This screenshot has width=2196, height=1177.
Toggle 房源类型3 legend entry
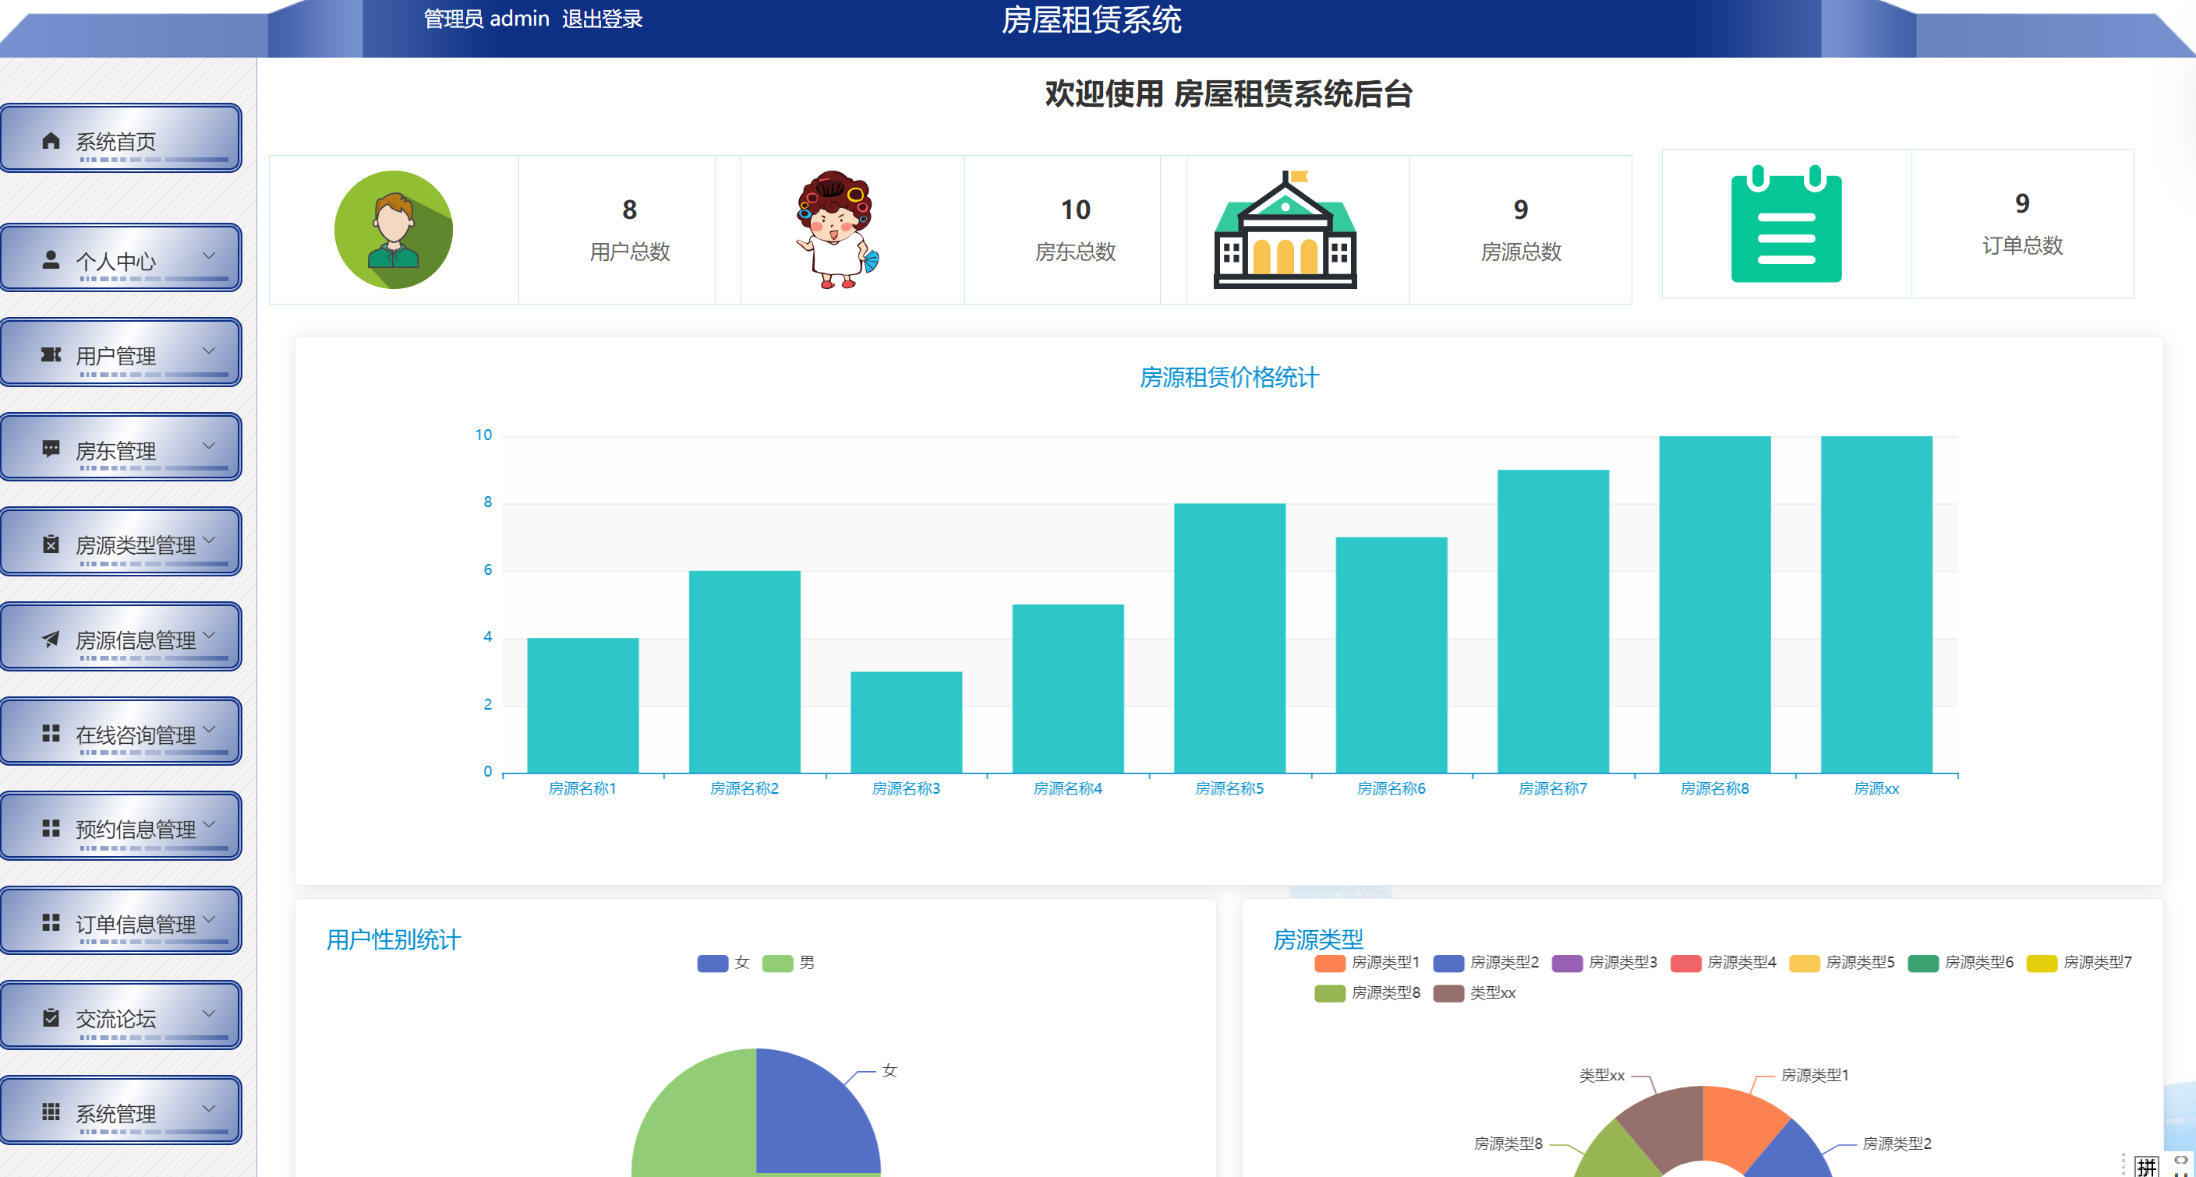1604,964
